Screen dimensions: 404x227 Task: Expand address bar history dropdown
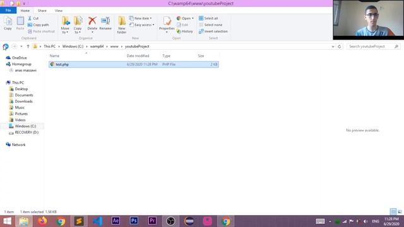point(333,47)
